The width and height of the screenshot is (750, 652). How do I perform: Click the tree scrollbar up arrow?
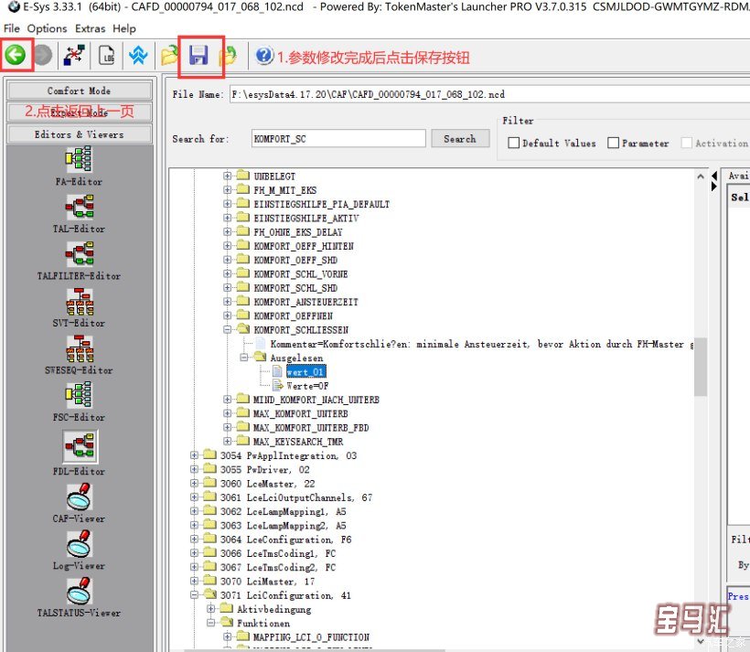coord(701,176)
